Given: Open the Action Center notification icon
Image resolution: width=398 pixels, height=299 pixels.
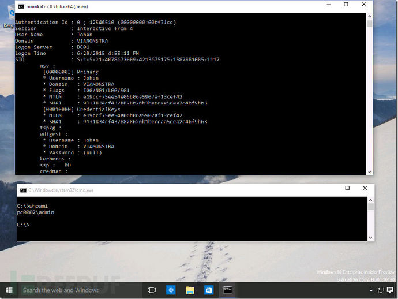Looking at the screenshot, I should (390, 290).
